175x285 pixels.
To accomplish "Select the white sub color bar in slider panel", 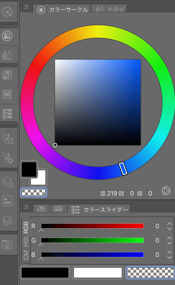I will [x=98, y=273].
